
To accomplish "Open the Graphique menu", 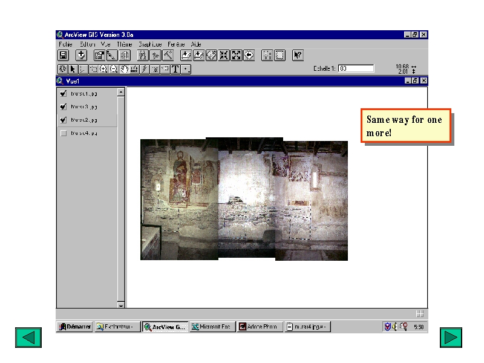I will 150,44.
